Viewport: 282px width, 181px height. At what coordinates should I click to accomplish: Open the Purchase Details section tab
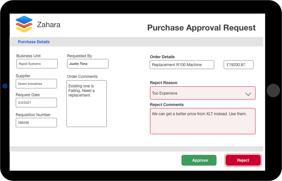pyautogui.click(x=34, y=42)
